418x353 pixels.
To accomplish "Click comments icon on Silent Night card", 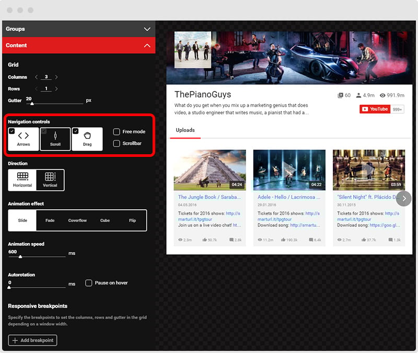I will point(390,240).
